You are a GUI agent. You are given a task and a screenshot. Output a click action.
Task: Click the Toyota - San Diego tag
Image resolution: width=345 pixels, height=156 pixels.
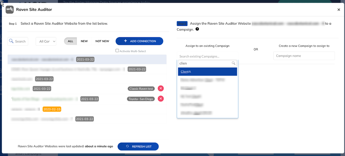coord(141,99)
